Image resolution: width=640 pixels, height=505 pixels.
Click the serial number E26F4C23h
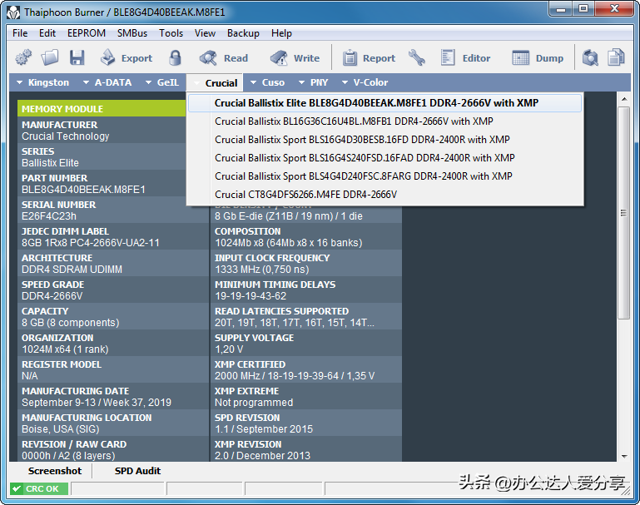click(49, 216)
